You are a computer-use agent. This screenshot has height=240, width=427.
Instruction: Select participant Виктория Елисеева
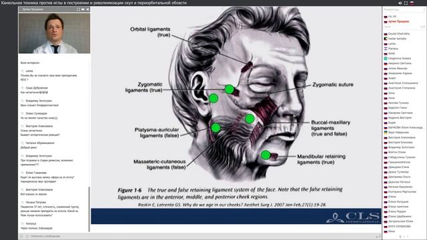click(x=400, y=142)
